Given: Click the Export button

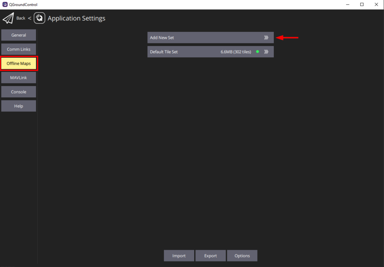Looking at the screenshot, I should point(210,255).
